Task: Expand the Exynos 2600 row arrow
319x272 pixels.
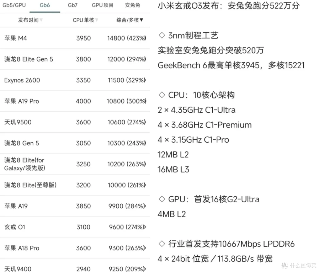Action: tap(145, 80)
